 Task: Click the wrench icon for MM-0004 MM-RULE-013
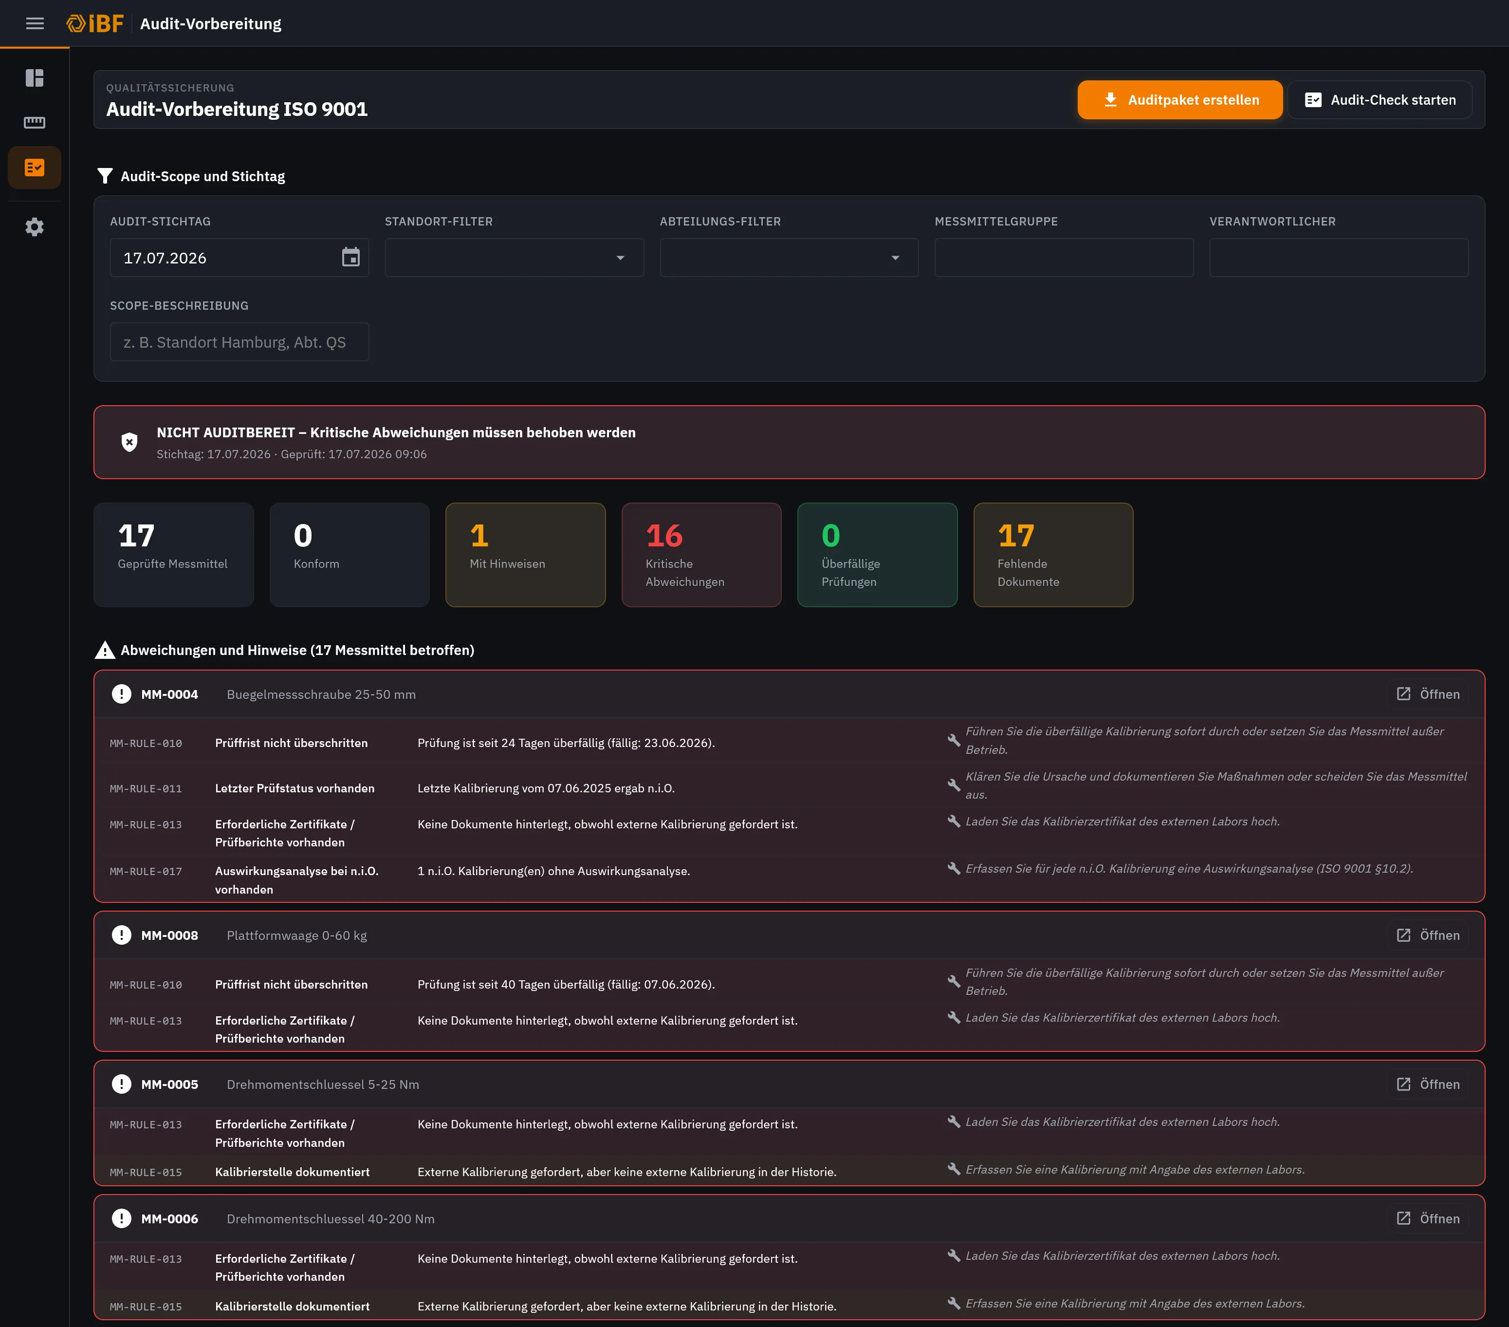pos(954,821)
